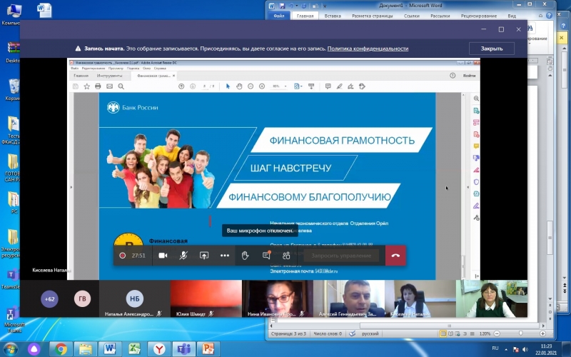Open more actions (three dots) in Teams
571x357 pixels.
[x=225, y=256]
